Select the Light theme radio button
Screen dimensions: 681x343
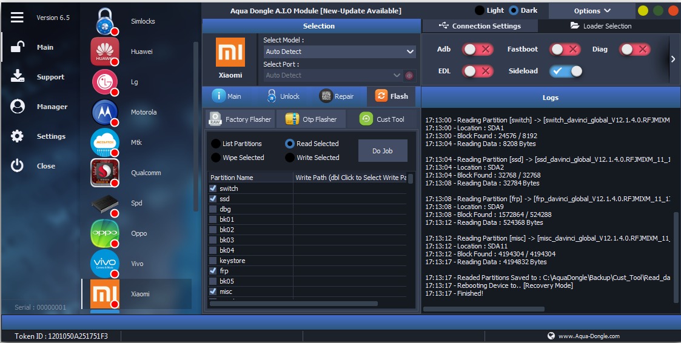(480, 10)
